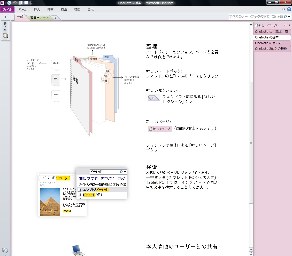Open the Quick Access Toolbar customize dropdown

click(32, 3)
